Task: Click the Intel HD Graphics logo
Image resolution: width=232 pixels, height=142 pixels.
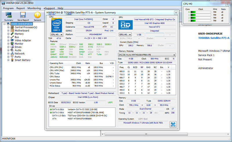Action: (125, 24)
